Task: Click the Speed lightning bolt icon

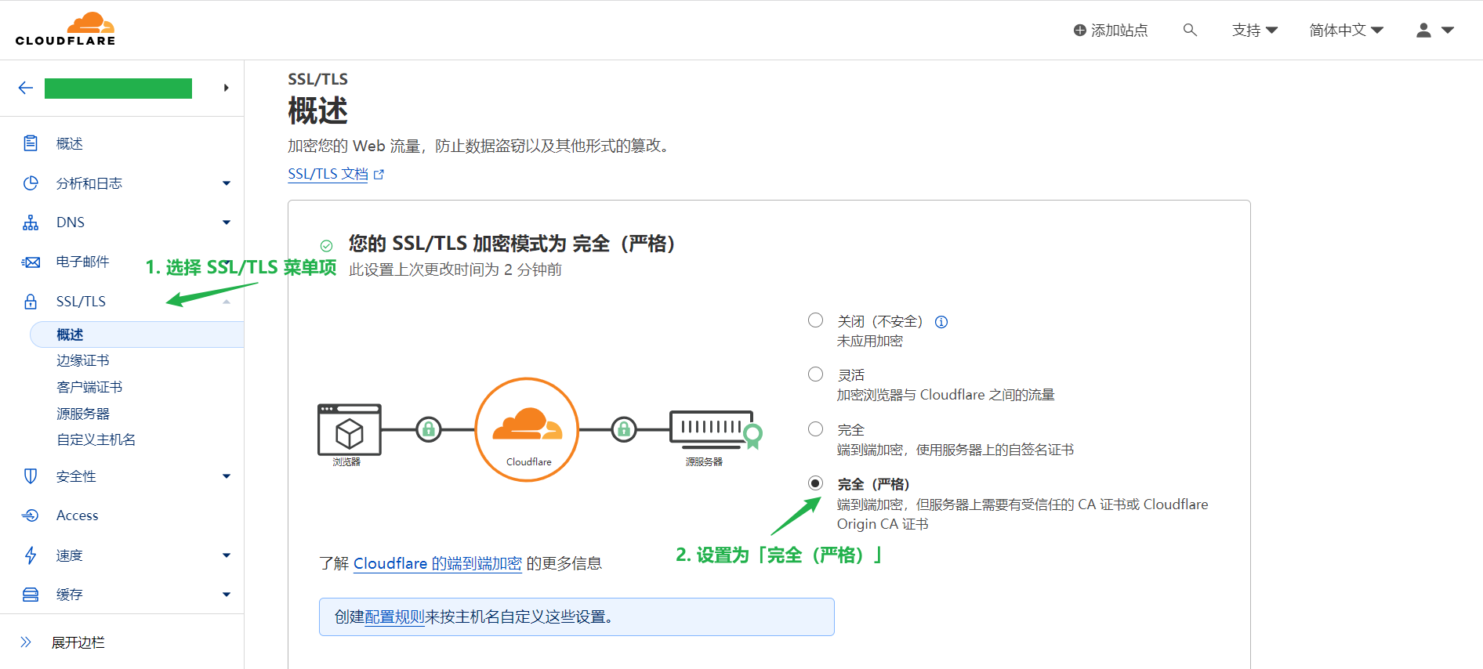Action: pyautogui.click(x=31, y=555)
